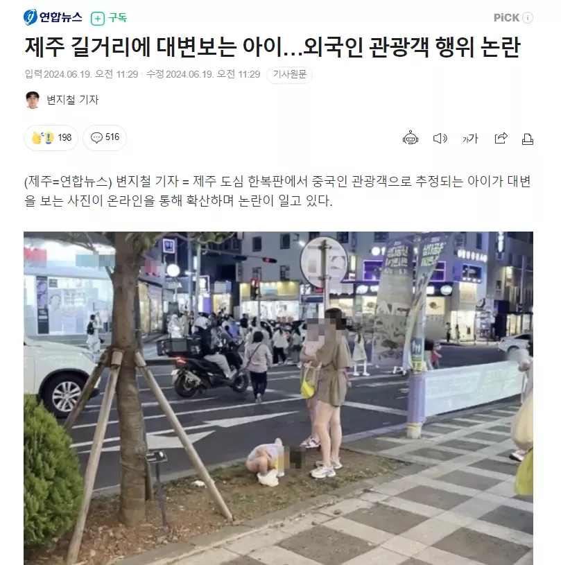
Task: Open the share arrow icon
Action: tap(501, 138)
